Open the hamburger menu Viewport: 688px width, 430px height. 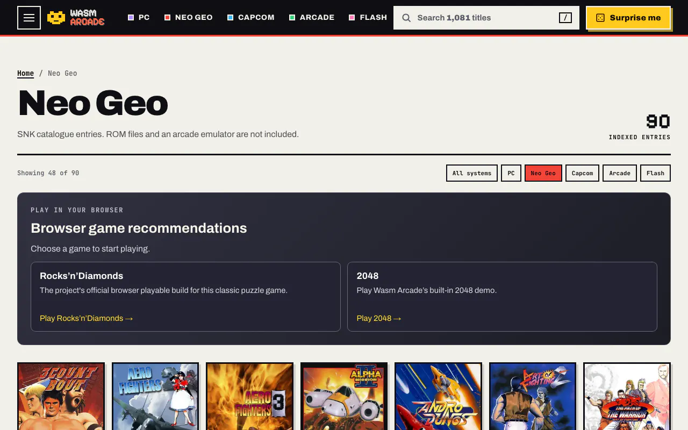(x=29, y=18)
